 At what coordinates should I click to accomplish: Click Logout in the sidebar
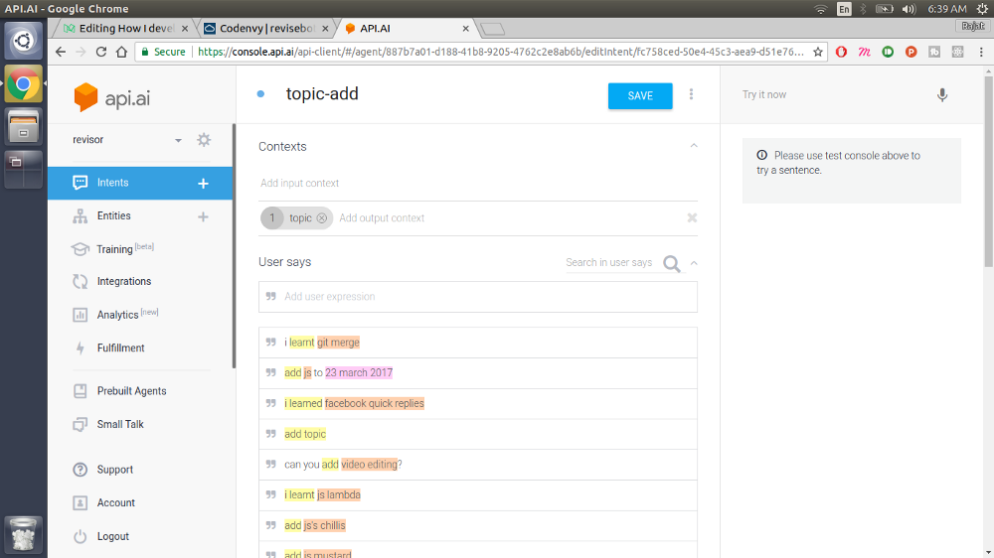coord(112,536)
